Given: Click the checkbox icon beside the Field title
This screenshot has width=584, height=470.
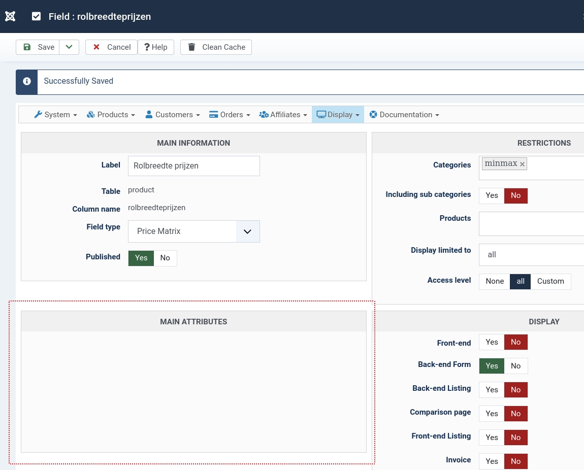Looking at the screenshot, I should tap(36, 16).
